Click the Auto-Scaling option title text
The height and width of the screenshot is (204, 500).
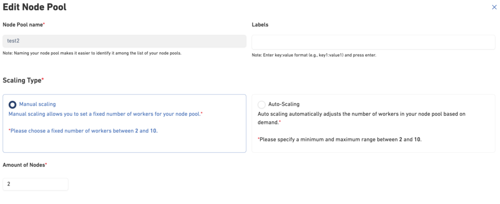[284, 104]
